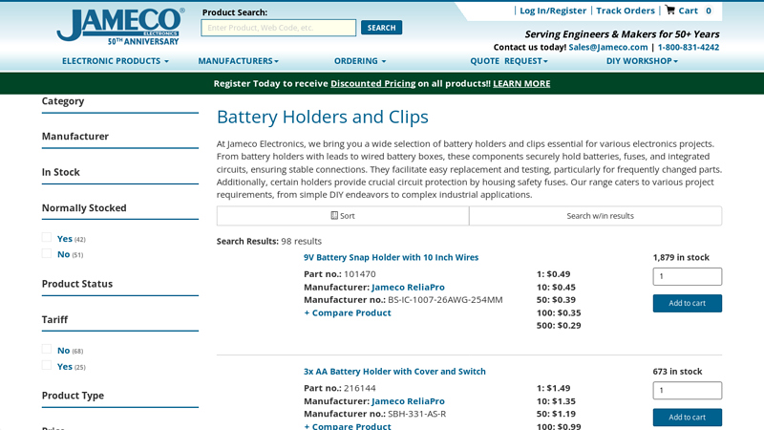Check the Tariff Yes checkbox

click(x=47, y=365)
